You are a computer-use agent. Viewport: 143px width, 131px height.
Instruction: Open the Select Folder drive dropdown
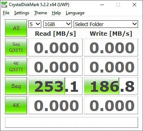(106, 24)
